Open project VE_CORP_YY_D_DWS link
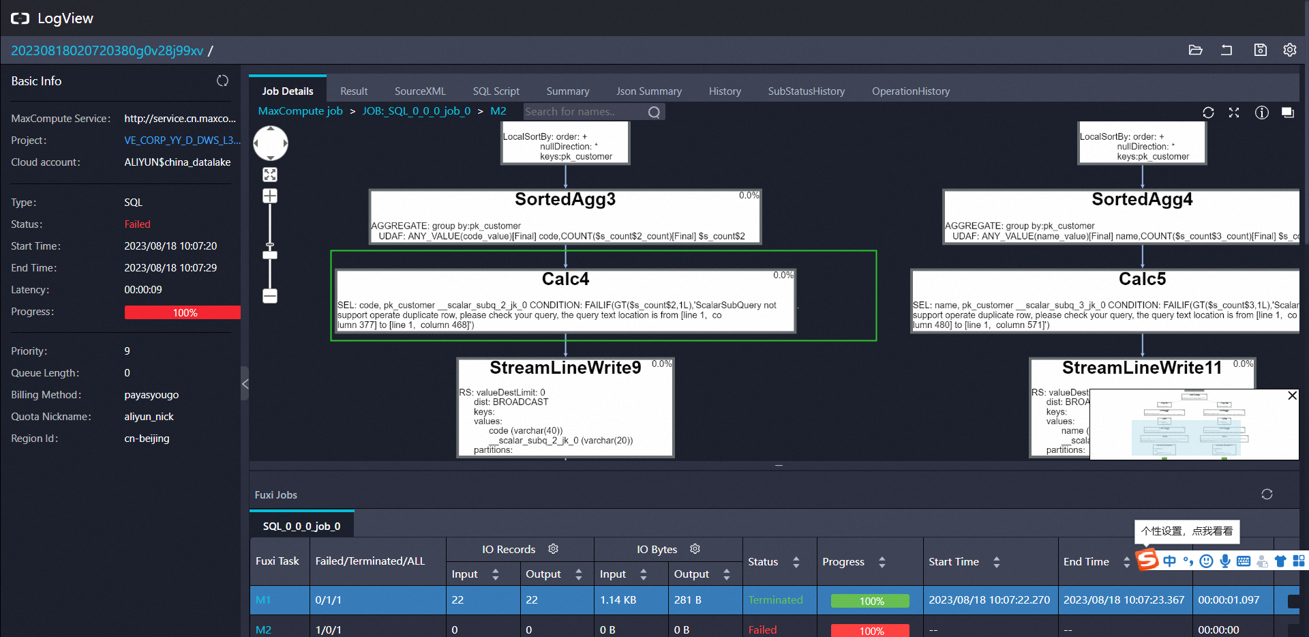 pyautogui.click(x=182, y=140)
